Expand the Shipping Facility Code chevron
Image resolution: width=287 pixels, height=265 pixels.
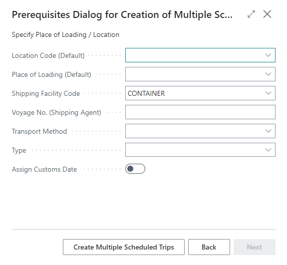coord(268,93)
